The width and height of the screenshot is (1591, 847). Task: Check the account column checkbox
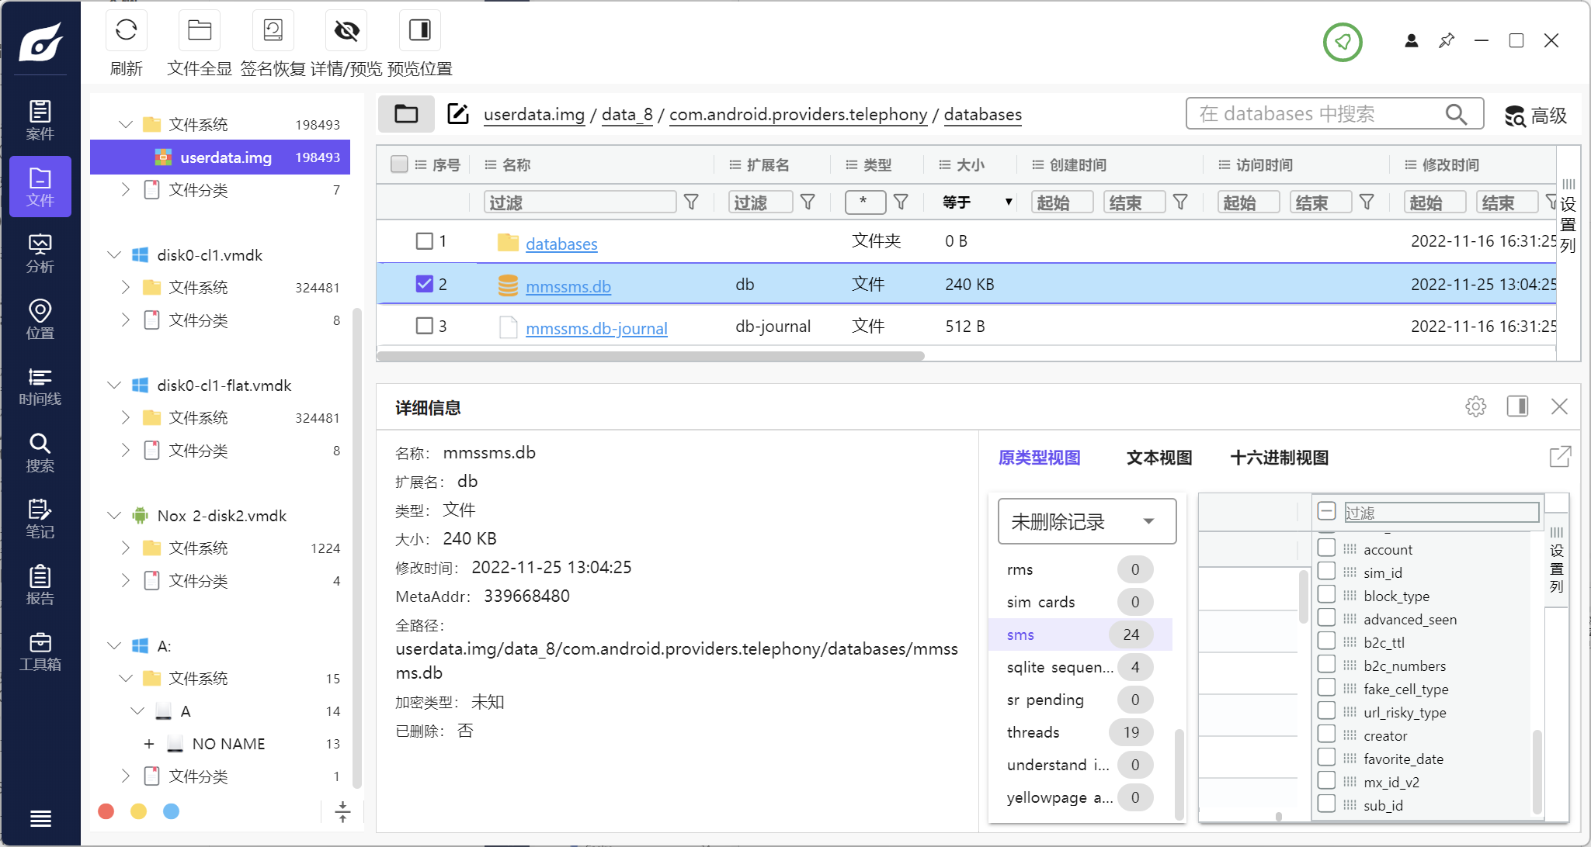point(1326,548)
